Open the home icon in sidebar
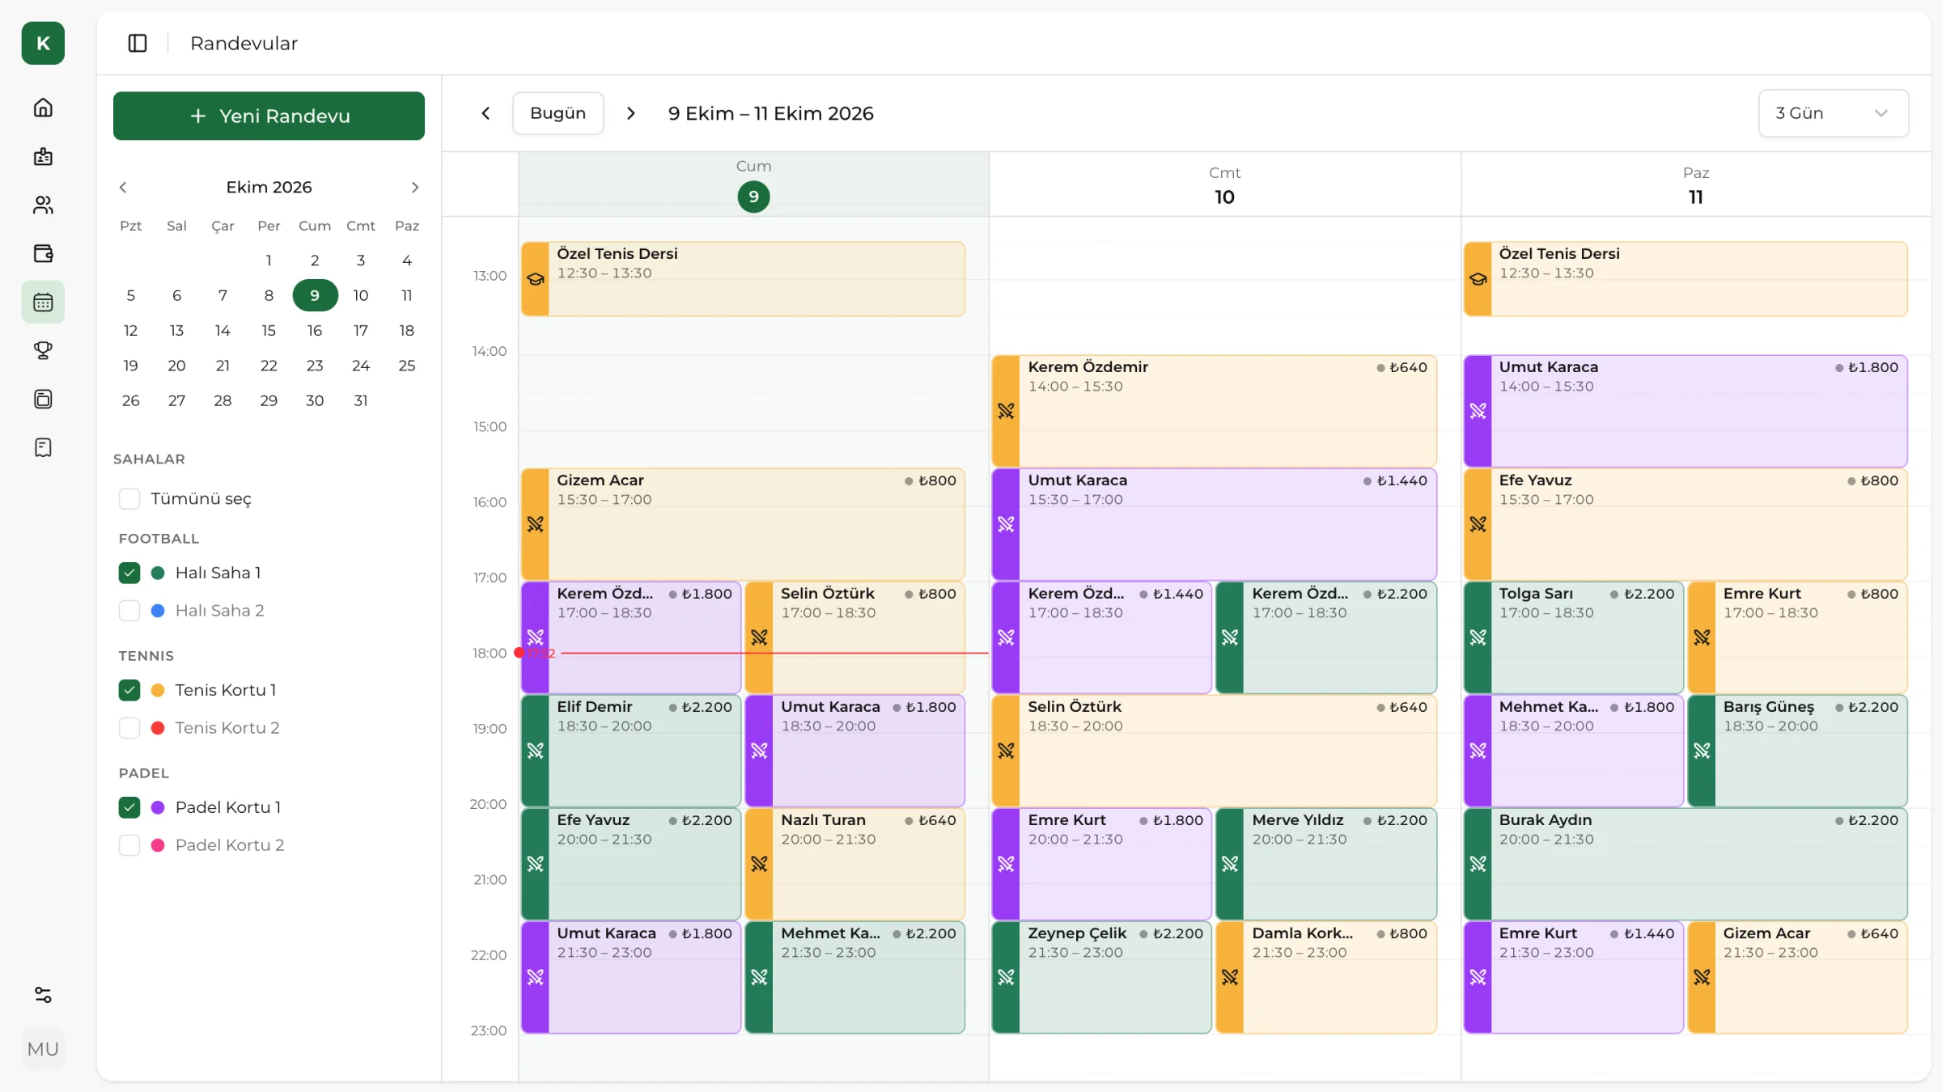 pos(43,108)
